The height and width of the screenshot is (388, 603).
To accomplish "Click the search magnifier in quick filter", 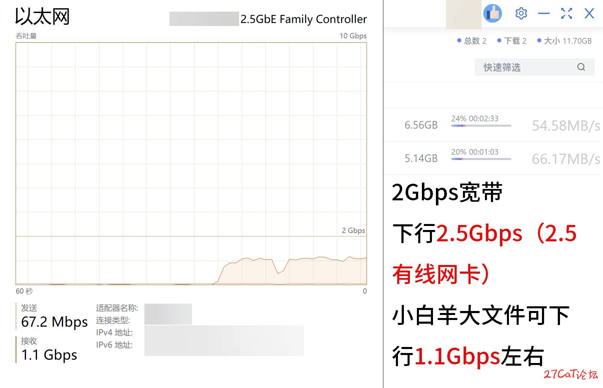I will 581,67.
